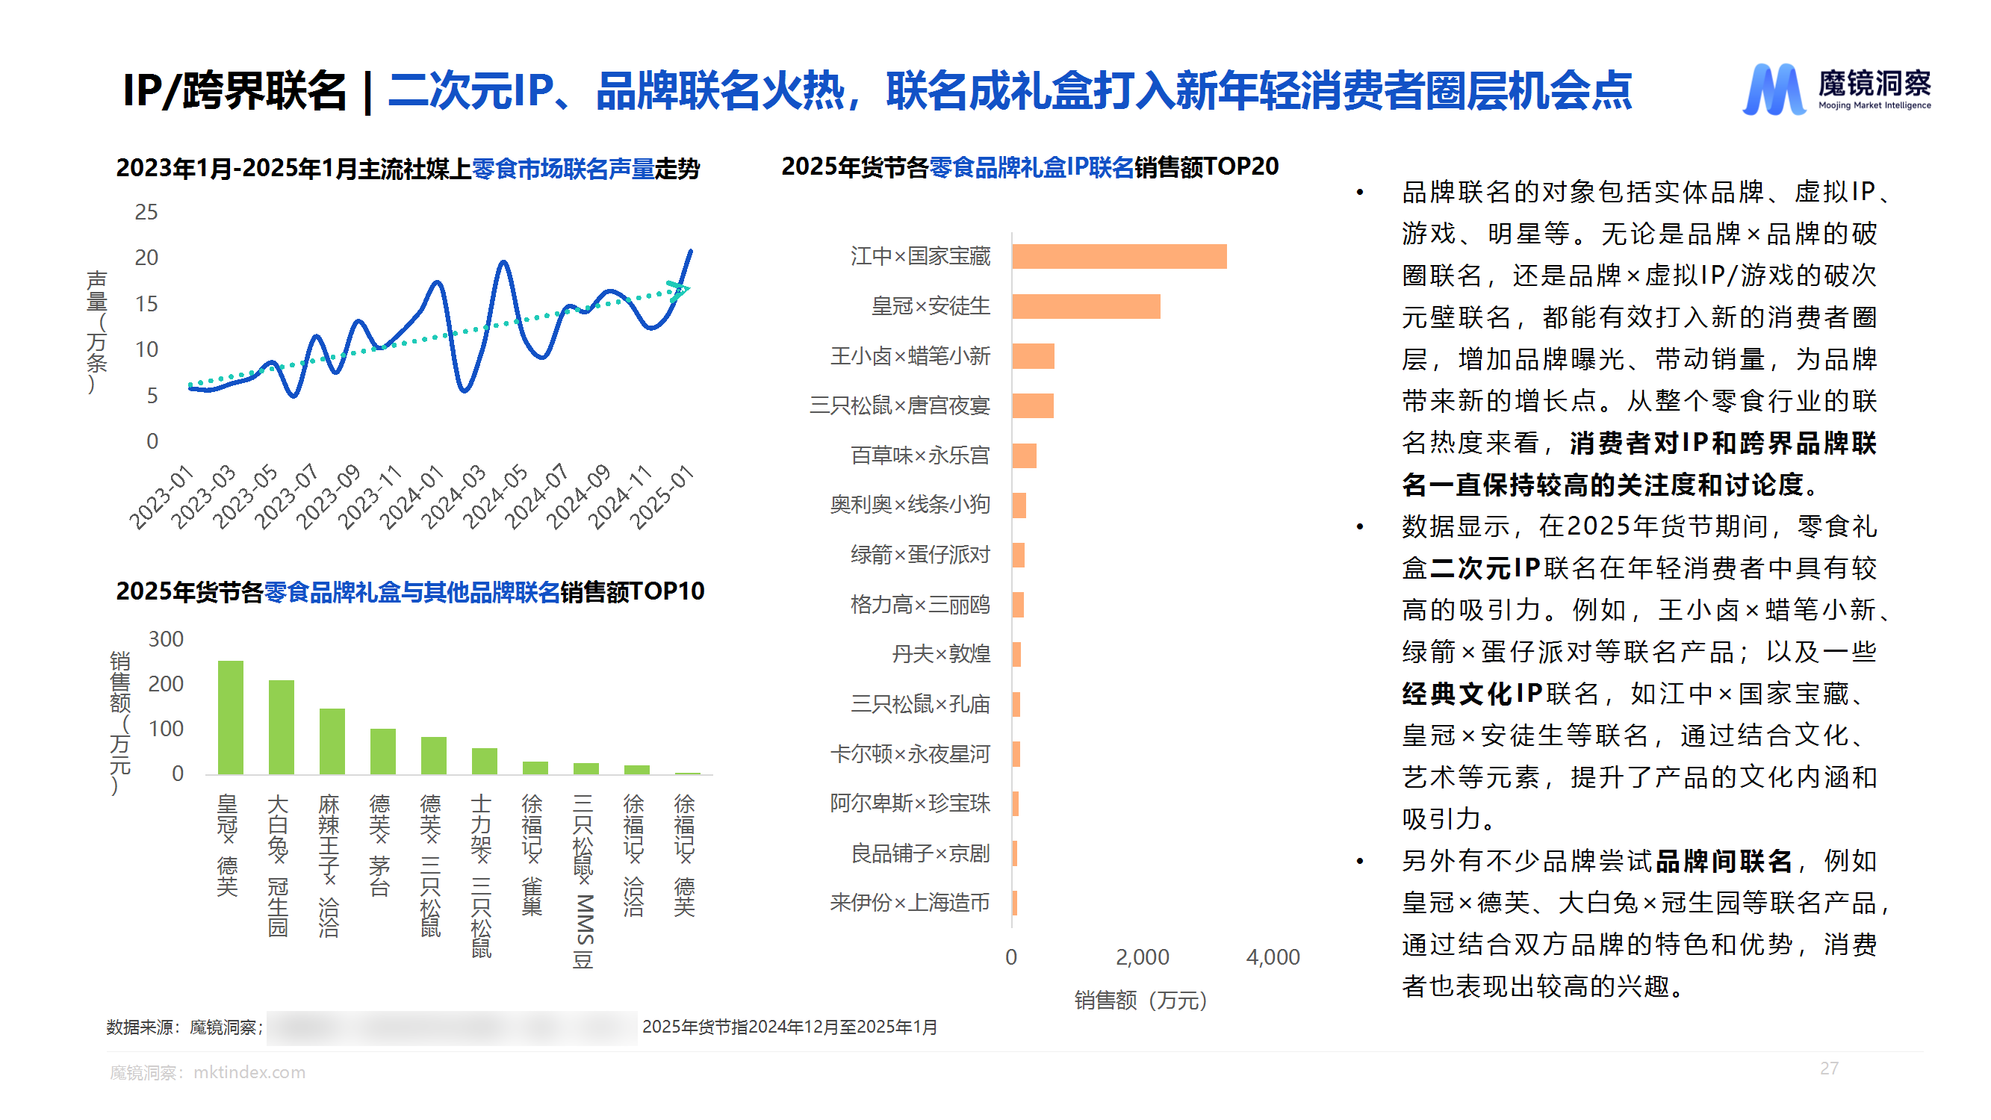This screenshot has height=1120, width=1991.
Task: Click the first bullet paragraph starting '品牌联名的对象'
Action: pyautogui.click(x=1646, y=337)
